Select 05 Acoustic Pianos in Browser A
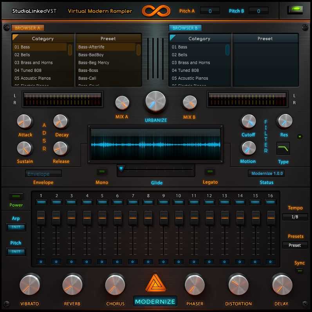The width and height of the screenshot is (312, 312). [40, 78]
